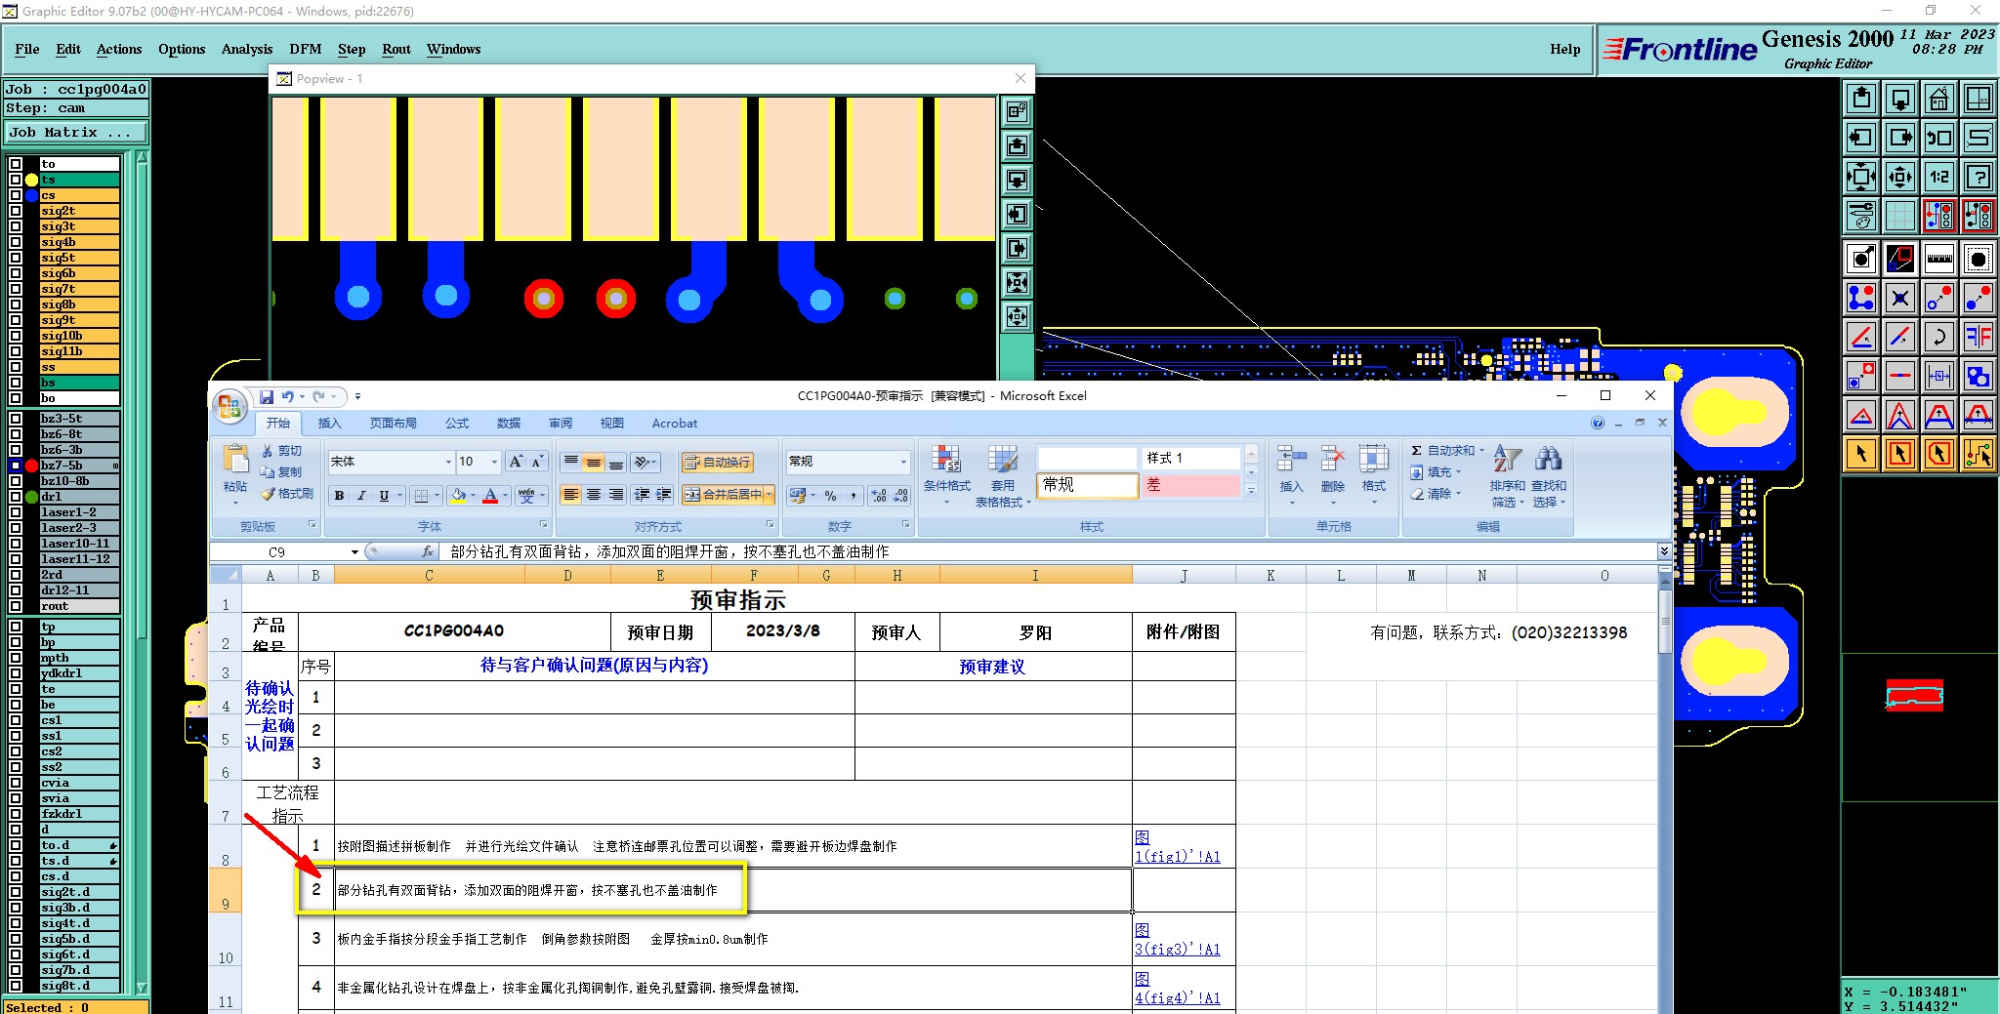Click the Italic button in Excel ribbon
This screenshot has height=1014, width=2000.
pyautogui.click(x=361, y=496)
